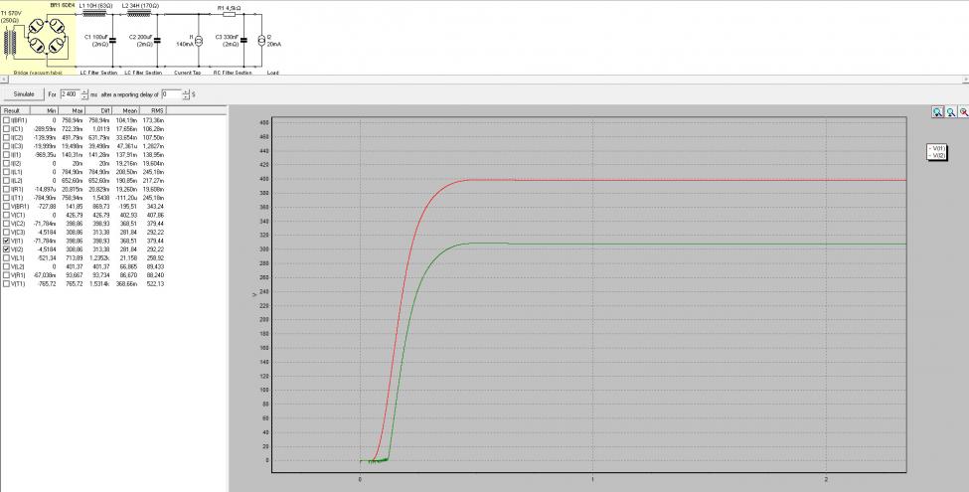Click the T1 570V transformer symbol

tap(10, 44)
